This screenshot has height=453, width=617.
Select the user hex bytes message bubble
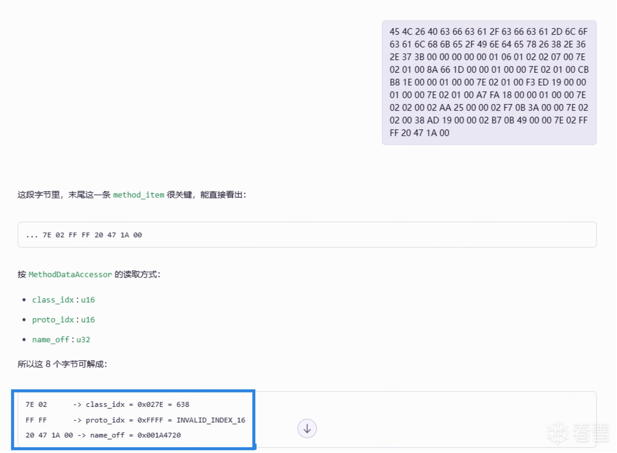(489, 83)
